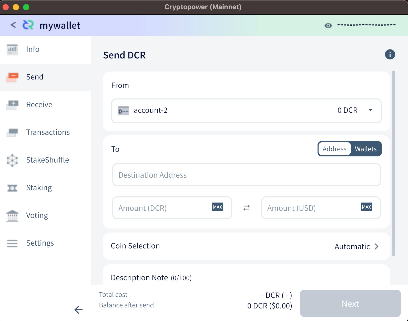Viewport: 408px width, 321px height.
Task: Toggle balance visibility eye icon
Action: 328,25
